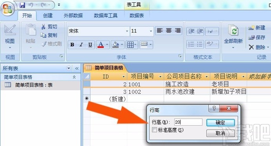Viewport: 271px width, 146px height.
Task: Click the Save icon in quick access toolbar
Action: 22,5
